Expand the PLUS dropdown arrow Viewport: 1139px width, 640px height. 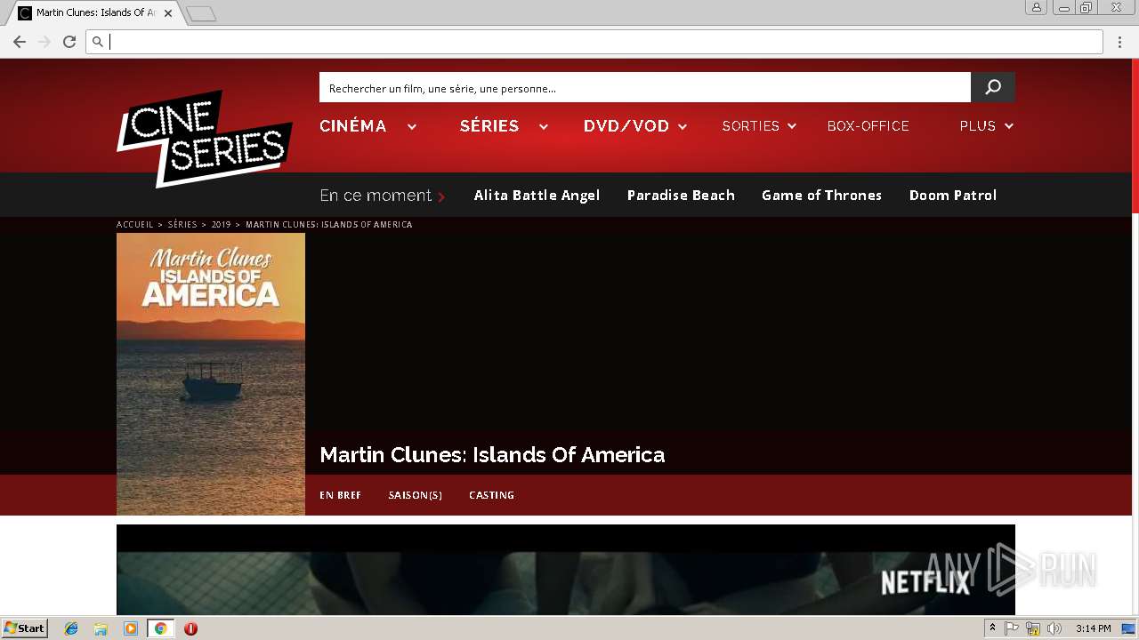1009,127
